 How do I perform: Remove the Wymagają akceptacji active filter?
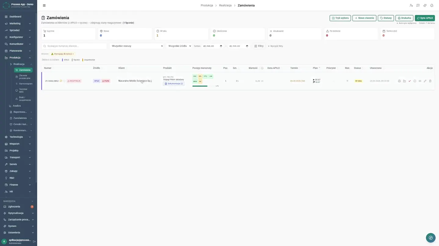[73, 54]
